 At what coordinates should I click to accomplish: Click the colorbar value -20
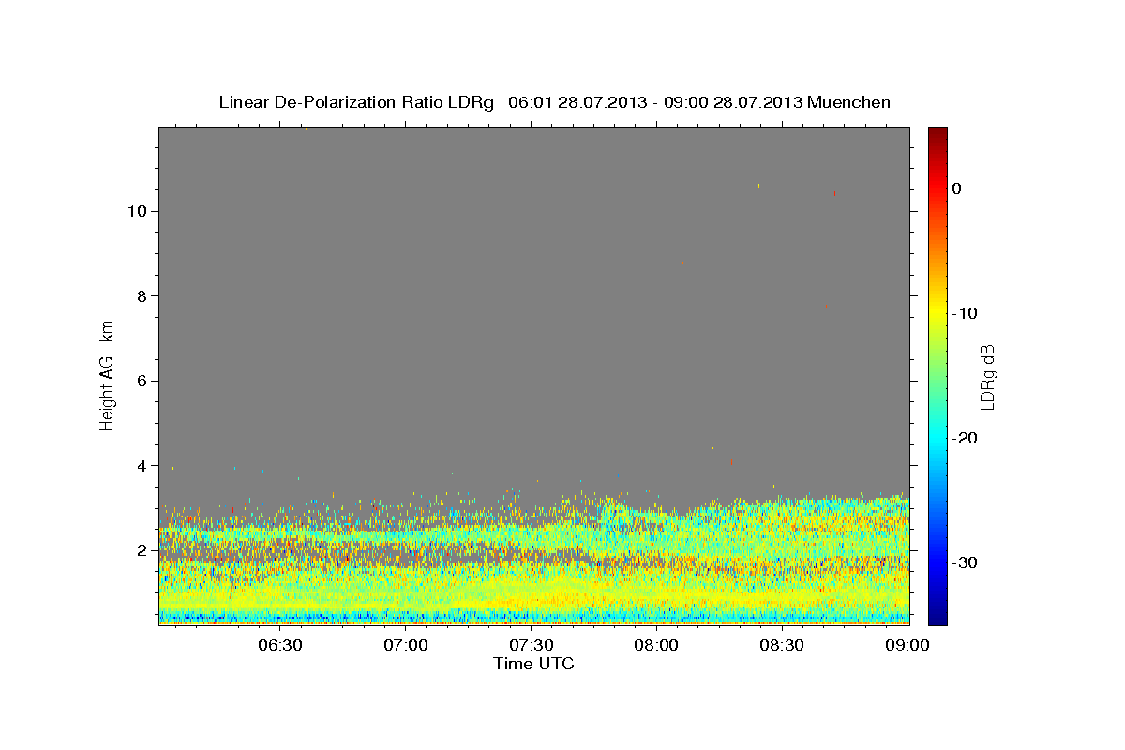pos(964,438)
